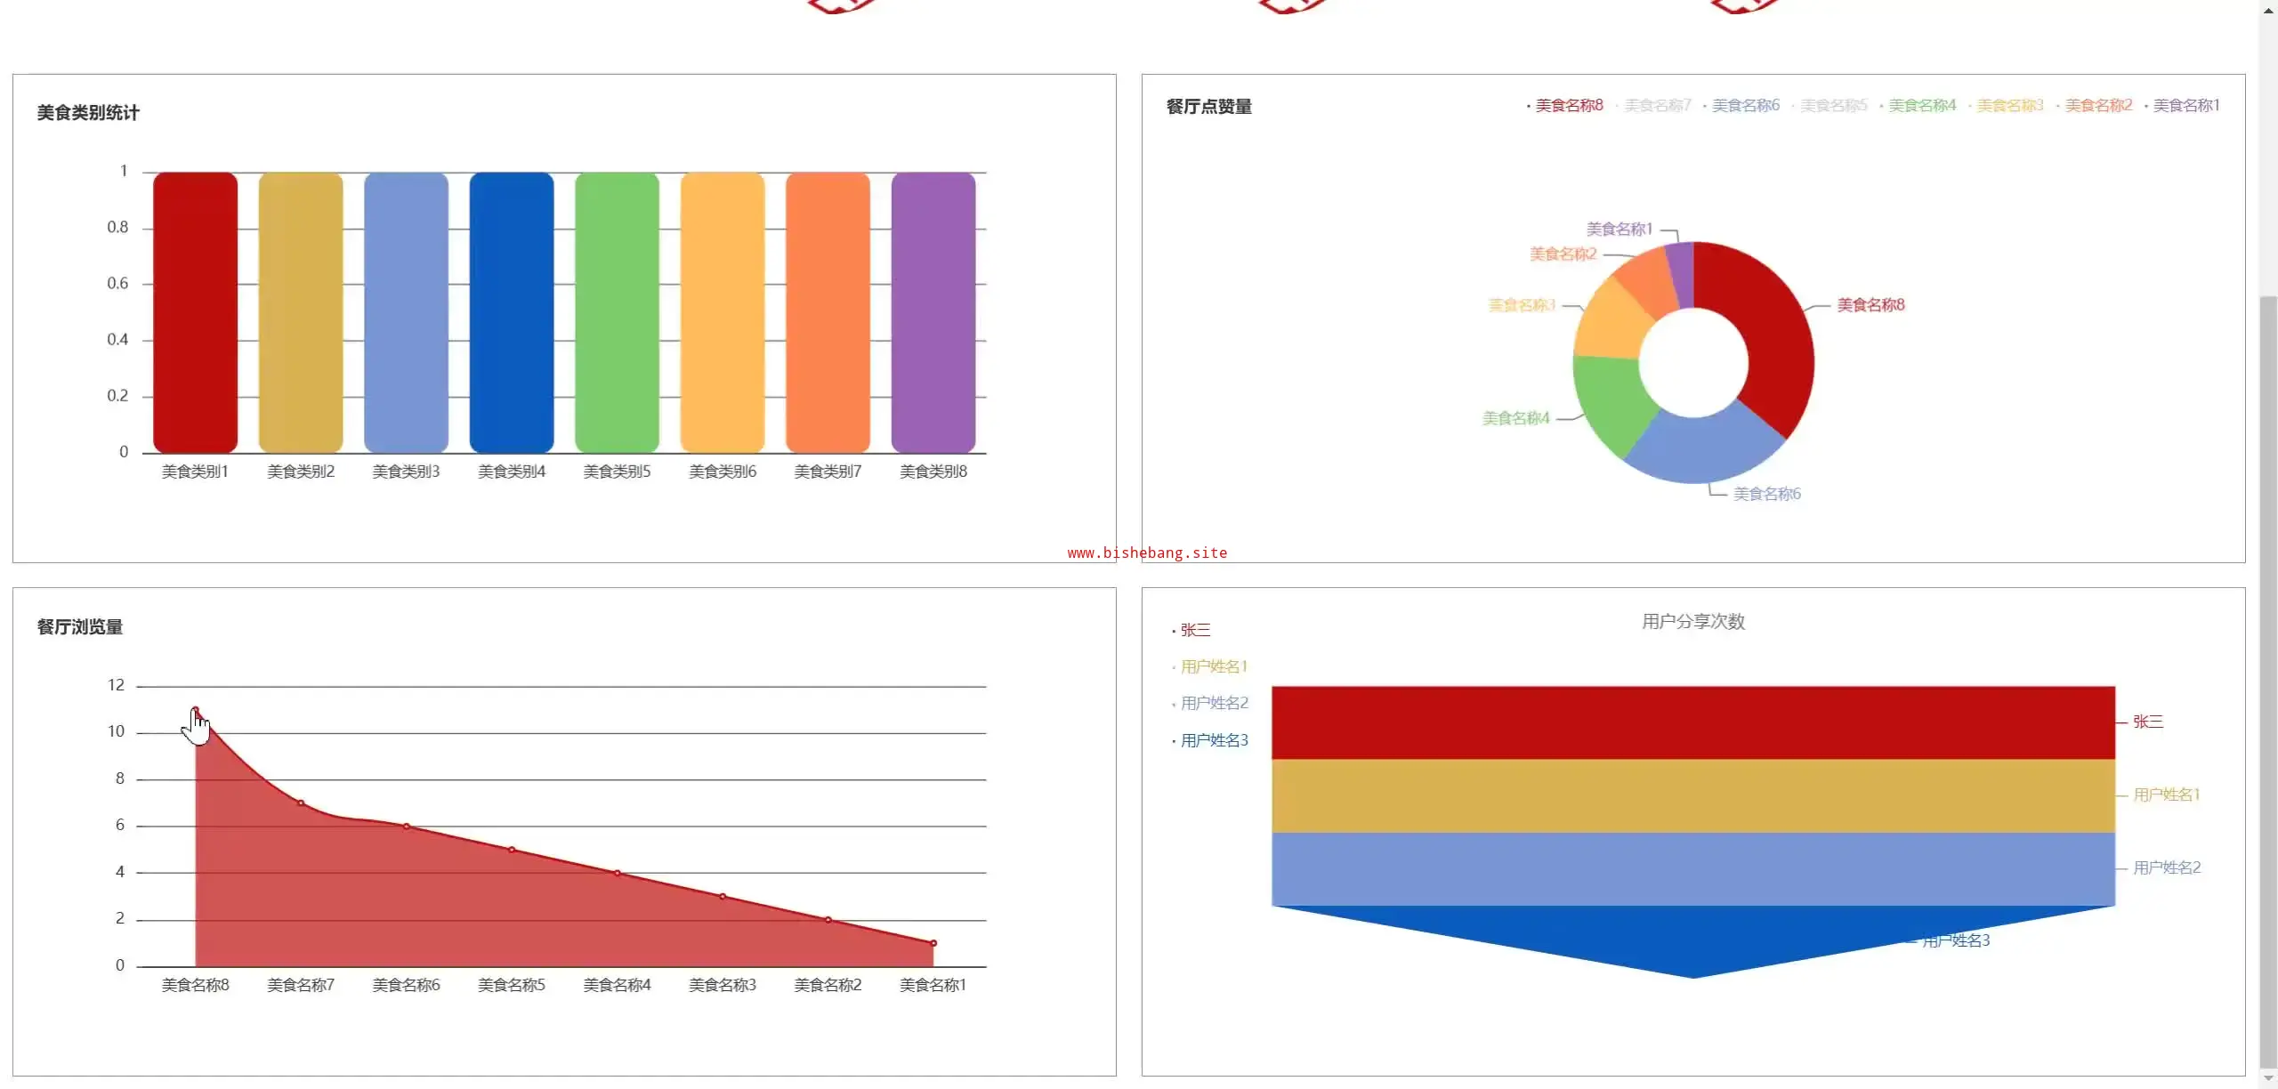
Task: Enable greyed-out 美食名称7 legend item
Action: tap(1657, 106)
